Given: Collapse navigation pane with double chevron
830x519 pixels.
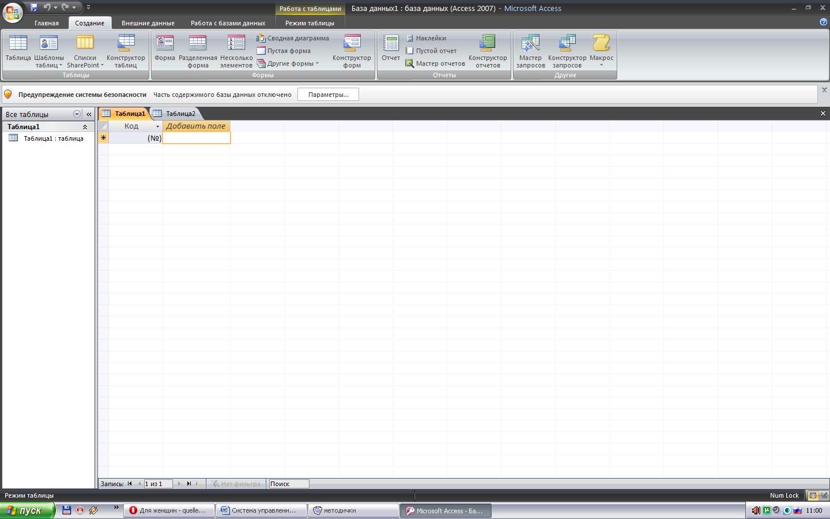Looking at the screenshot, I should click(89, 114).
